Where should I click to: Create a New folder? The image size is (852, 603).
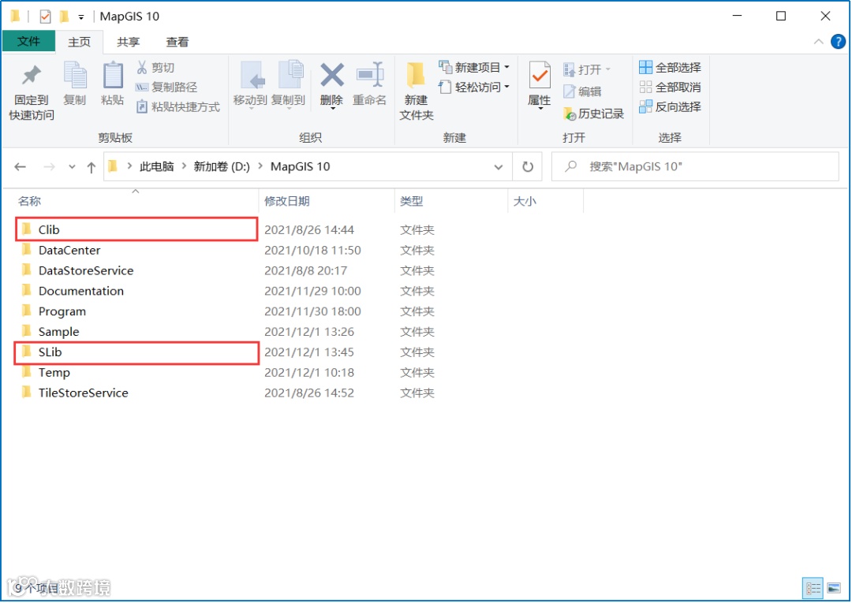tap(417, 91)
